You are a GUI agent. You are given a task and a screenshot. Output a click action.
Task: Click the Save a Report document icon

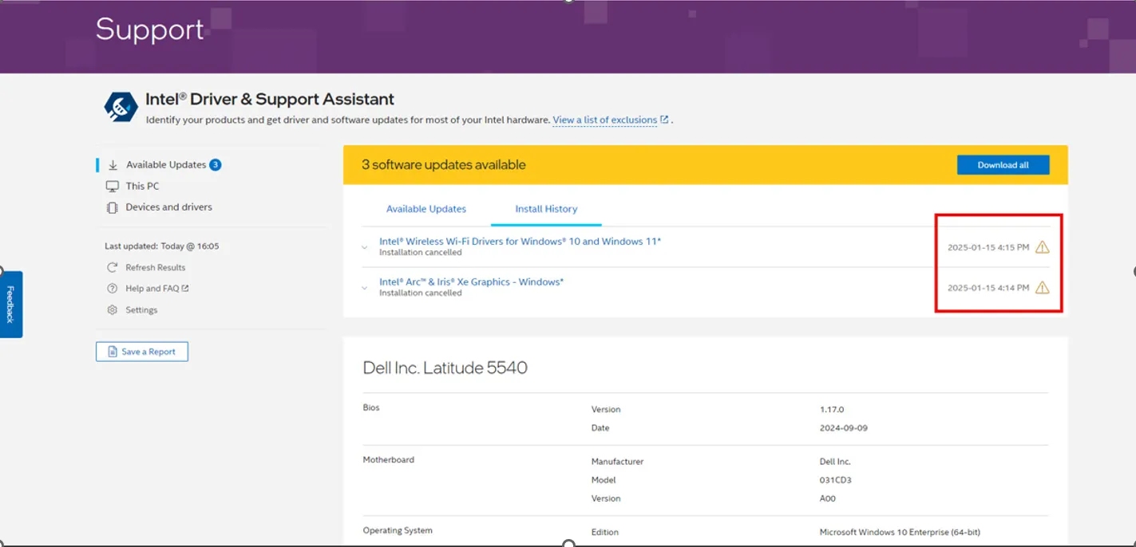coord(114,351)
